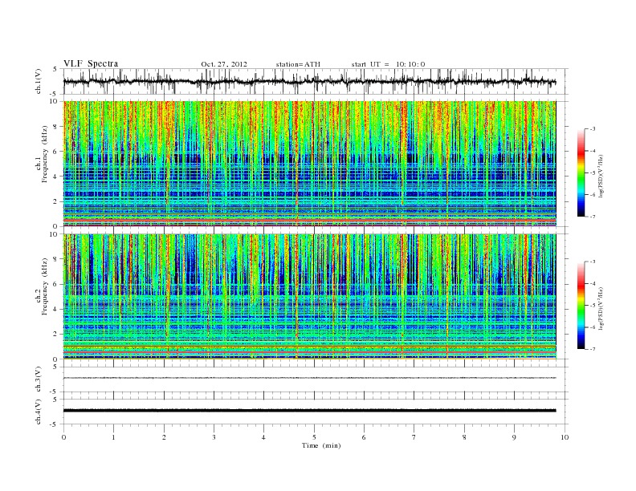Click the ch.2 spectrogram color scale bar
This screenshot has width=636, height=491.
581,306
